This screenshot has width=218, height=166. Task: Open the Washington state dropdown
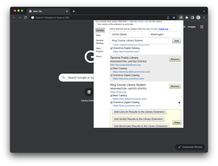(x=165, y=34)
